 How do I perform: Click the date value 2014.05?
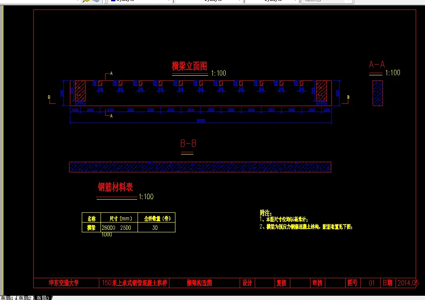point(408,283)
